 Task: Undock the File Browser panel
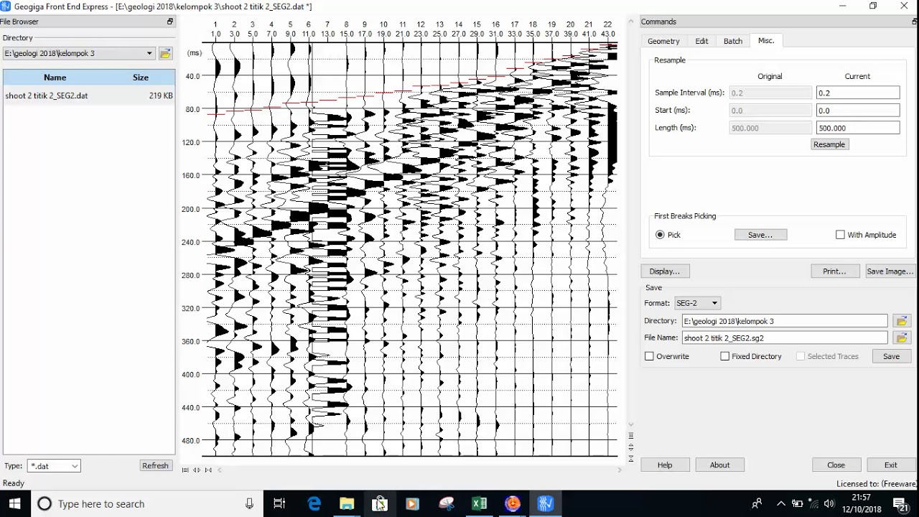(x=170, y=22)
